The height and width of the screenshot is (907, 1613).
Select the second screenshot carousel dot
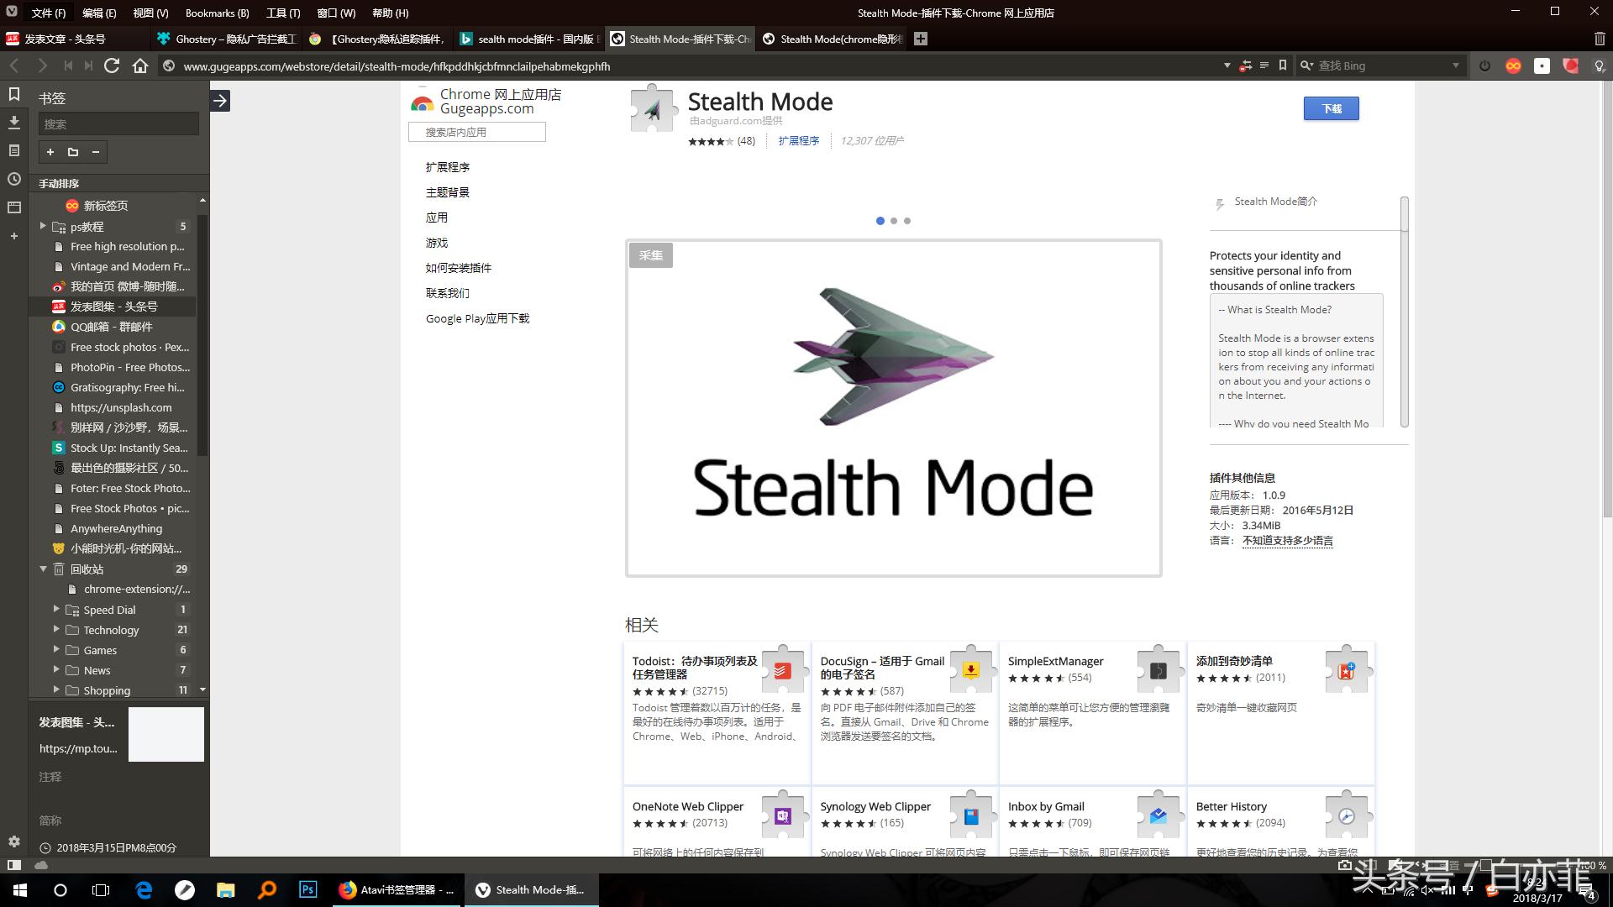pyautogui.click(x=894, y=221)
